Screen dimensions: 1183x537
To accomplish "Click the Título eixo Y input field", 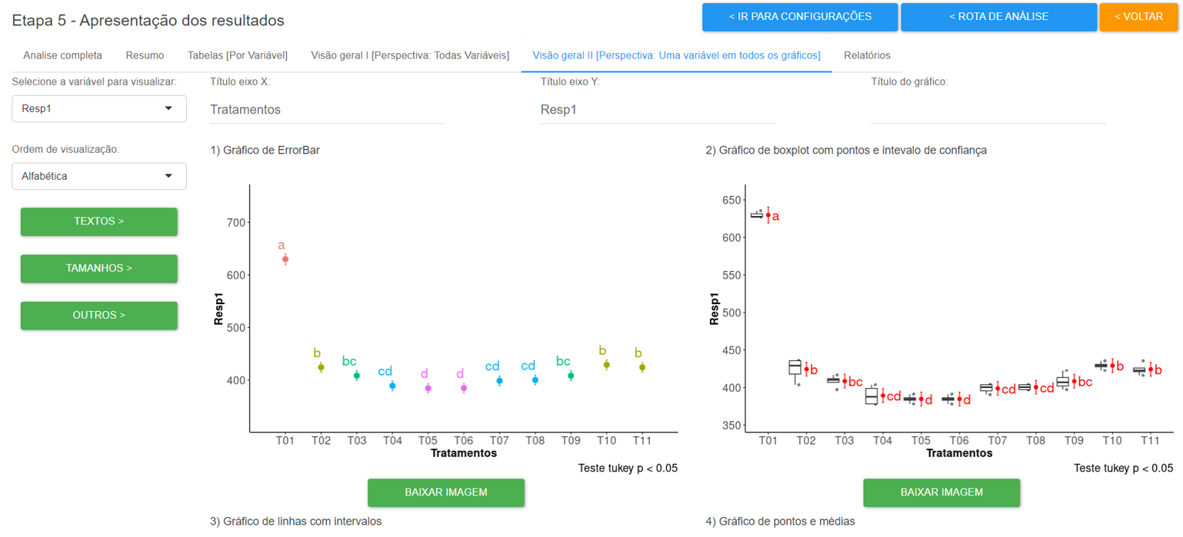I will tap(658, 110).
